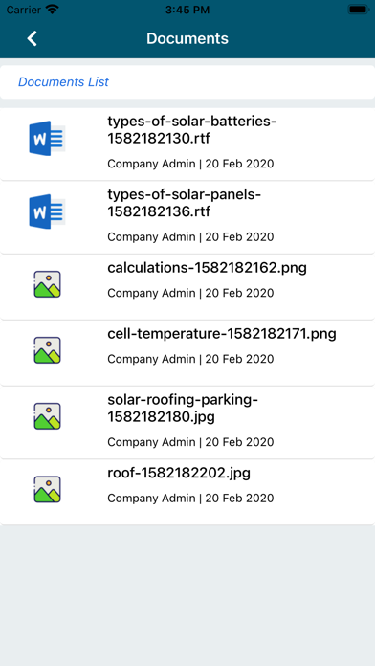
Task: Tap the Carrier label in status bar
Action: [x=24, y=10]
